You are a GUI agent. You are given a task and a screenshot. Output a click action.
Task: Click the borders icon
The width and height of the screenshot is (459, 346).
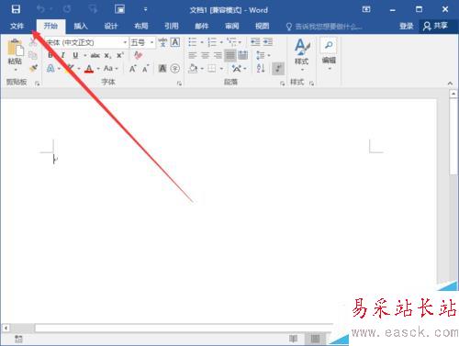(212, 69)
